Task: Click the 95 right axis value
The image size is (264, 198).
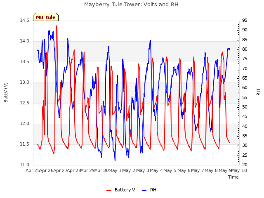Action: click(x=245, y=20)
